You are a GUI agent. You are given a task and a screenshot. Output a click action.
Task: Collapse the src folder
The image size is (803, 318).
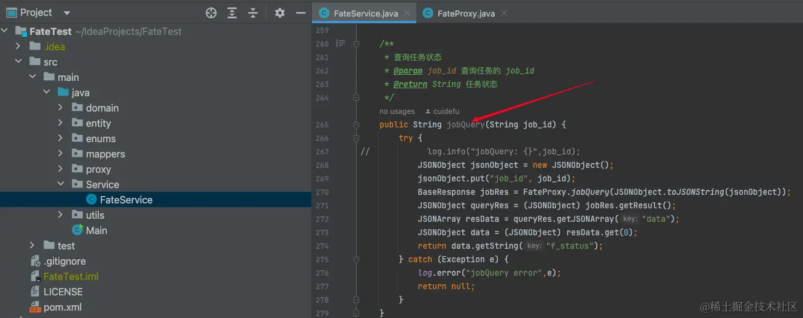tap(18, 62)
